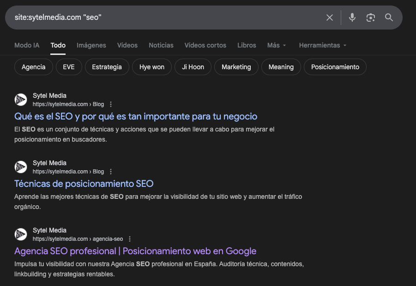416x286 pixels.
Task: Click inside the search input field
Action: 139,17
